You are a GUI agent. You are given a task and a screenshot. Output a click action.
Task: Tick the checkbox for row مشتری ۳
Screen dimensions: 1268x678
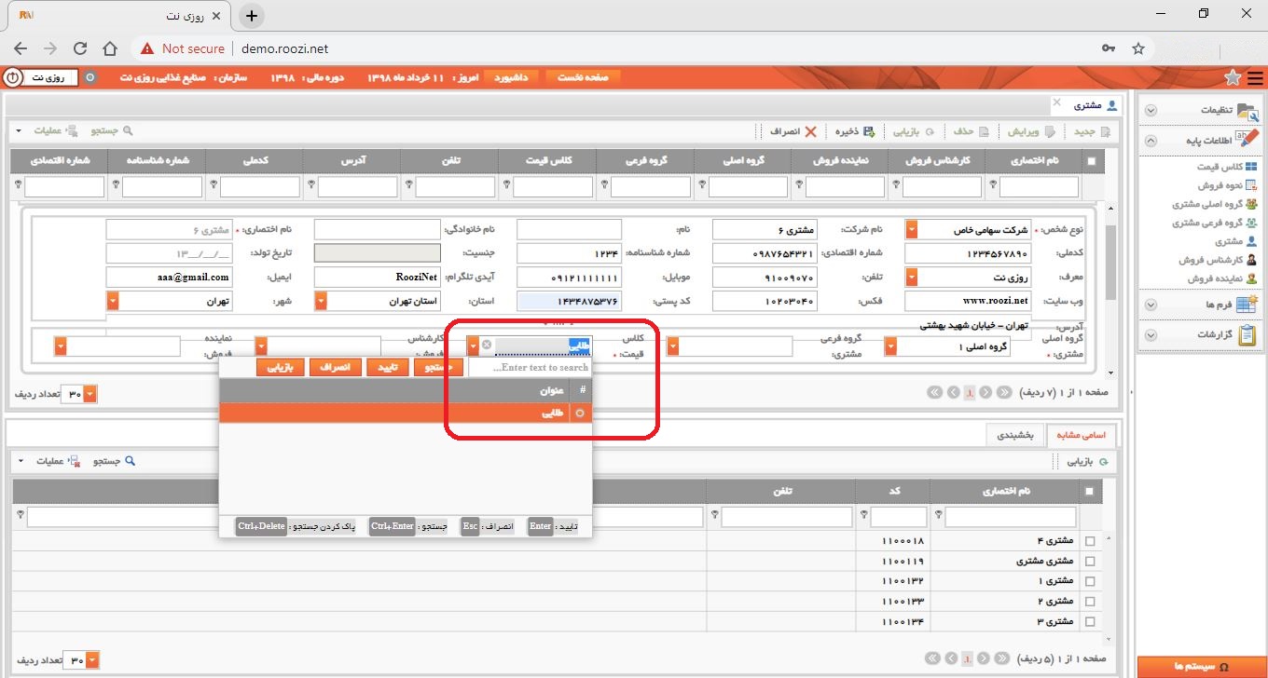(x=1091, y=620)
